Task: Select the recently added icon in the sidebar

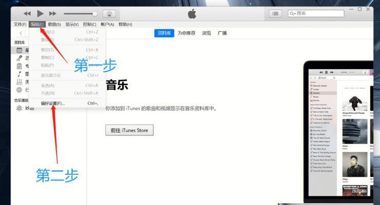Action: point(19,50)
